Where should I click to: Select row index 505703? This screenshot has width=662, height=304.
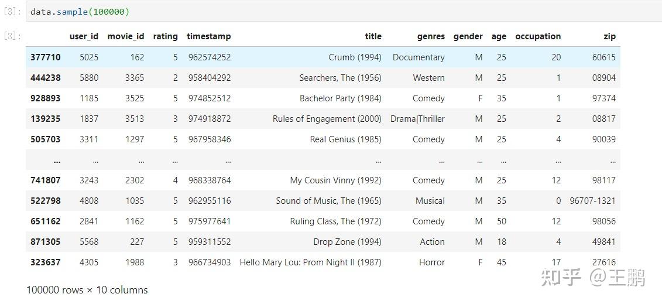(46, 139)
